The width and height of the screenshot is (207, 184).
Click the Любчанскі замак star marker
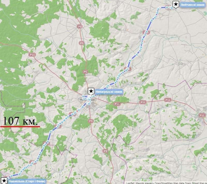pyautogui.click(x=176, y=4)
